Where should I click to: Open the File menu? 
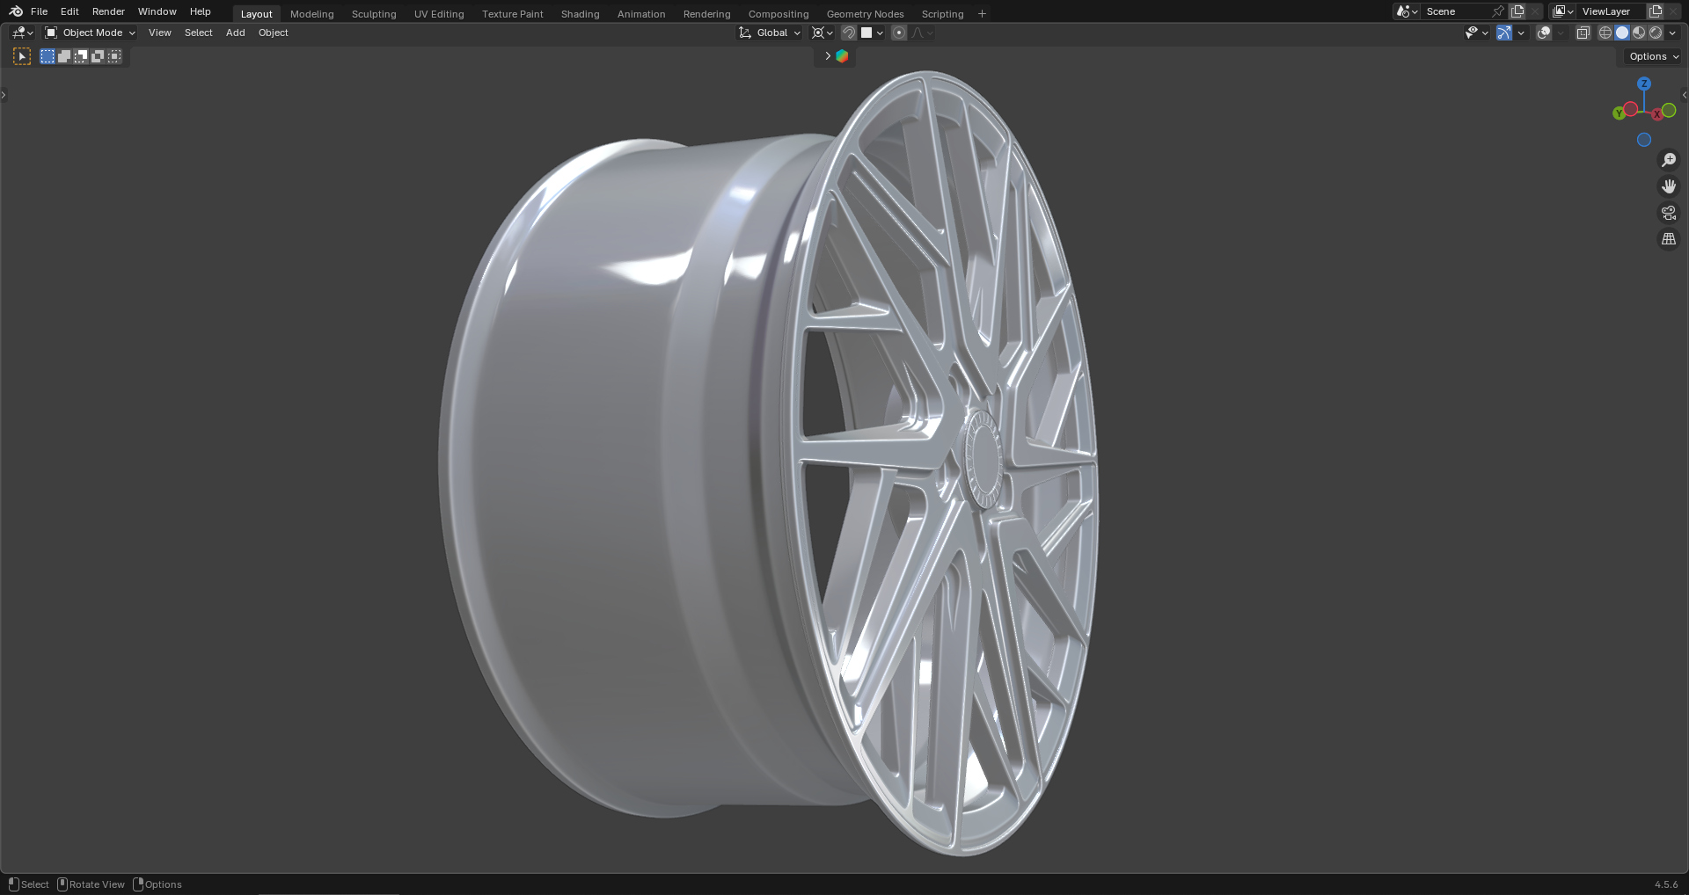tap(39, 11)
